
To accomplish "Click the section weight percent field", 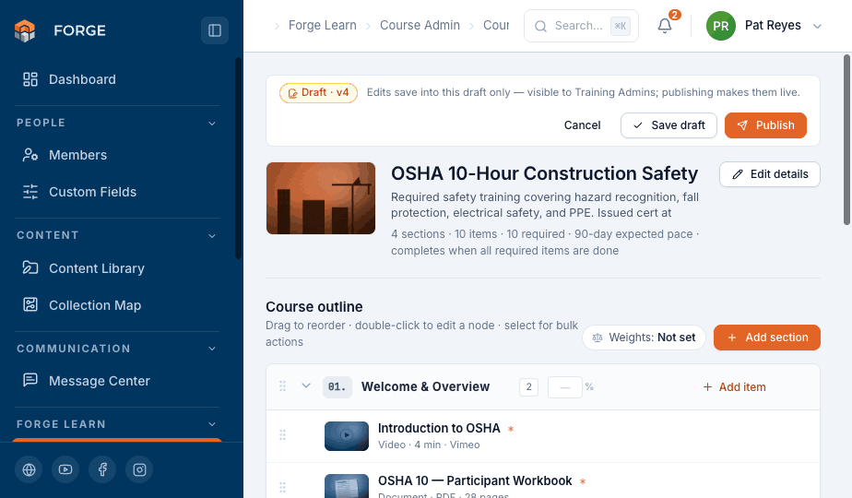I will click(x=565, y=387).
